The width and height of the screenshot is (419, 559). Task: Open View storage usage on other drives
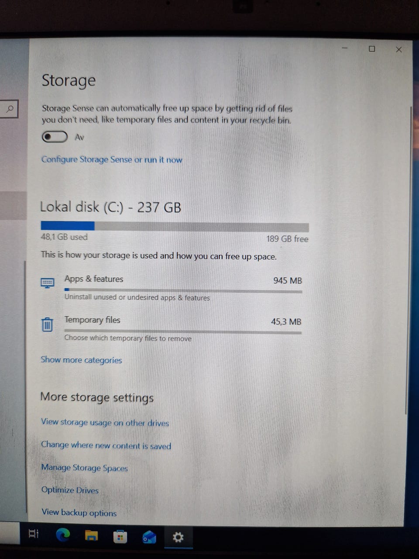coord(105,422)
